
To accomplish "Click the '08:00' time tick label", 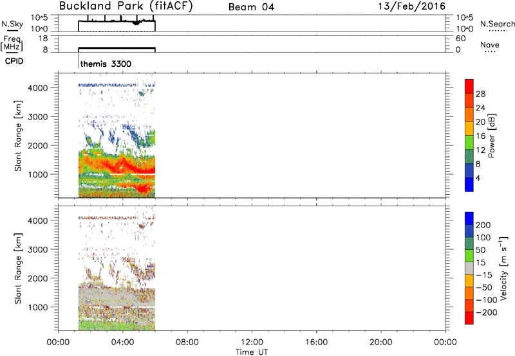I will click(x=187, y=343).
